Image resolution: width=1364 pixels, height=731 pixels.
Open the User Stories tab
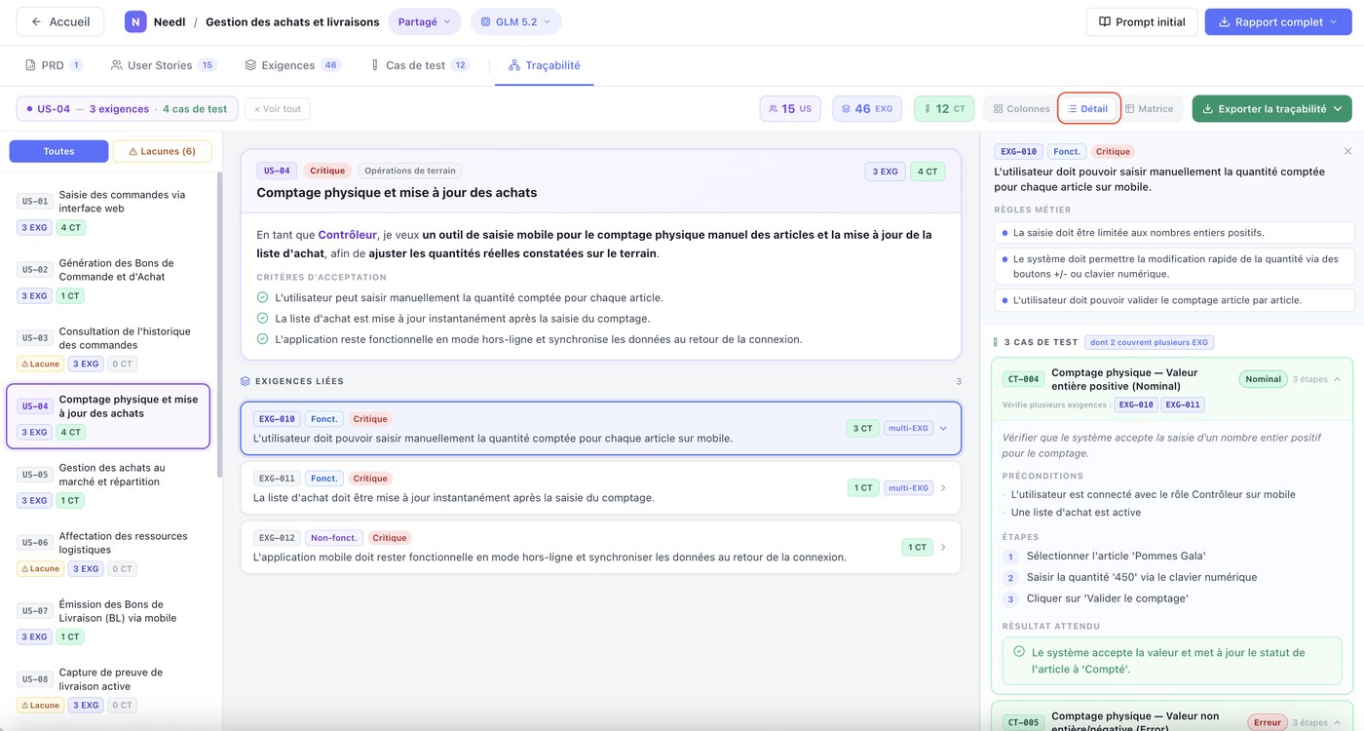tap(163, 65)
